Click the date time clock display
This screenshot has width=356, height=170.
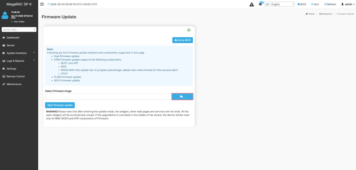click(73, 4)
